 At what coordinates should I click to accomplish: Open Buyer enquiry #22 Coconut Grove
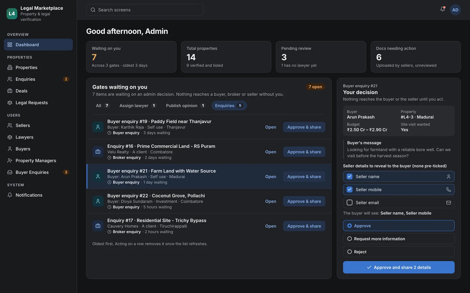pyautogui.click(x=271, y=201)
